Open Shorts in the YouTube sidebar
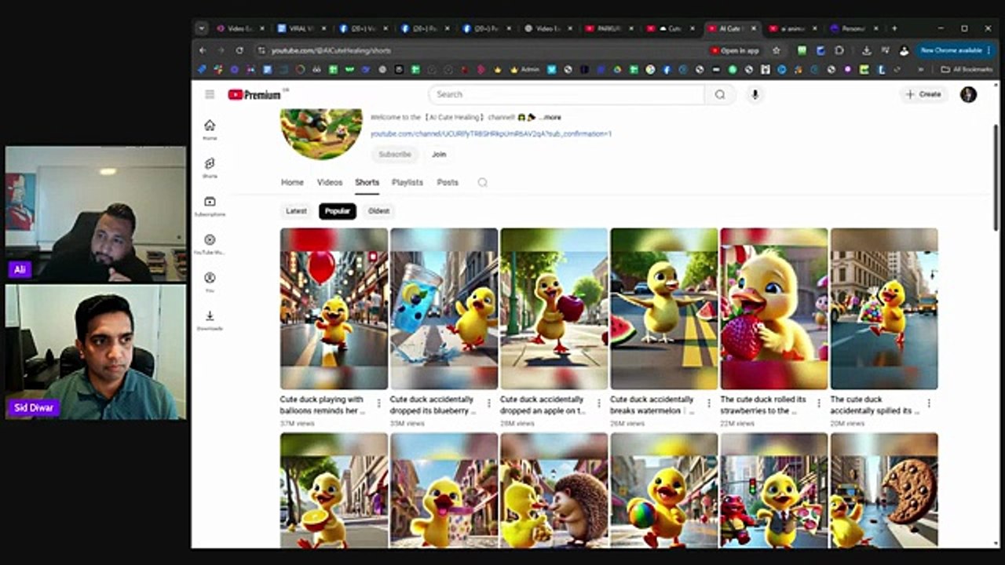The height and width of the screenshot is (565, 1005). pyautogui.click(x=210, y=168)
